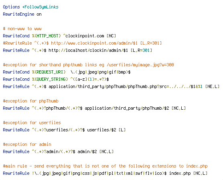Click the application/third_party/phpThumb/$2 target
Screen dimensions: 223x180
(127, 108)
